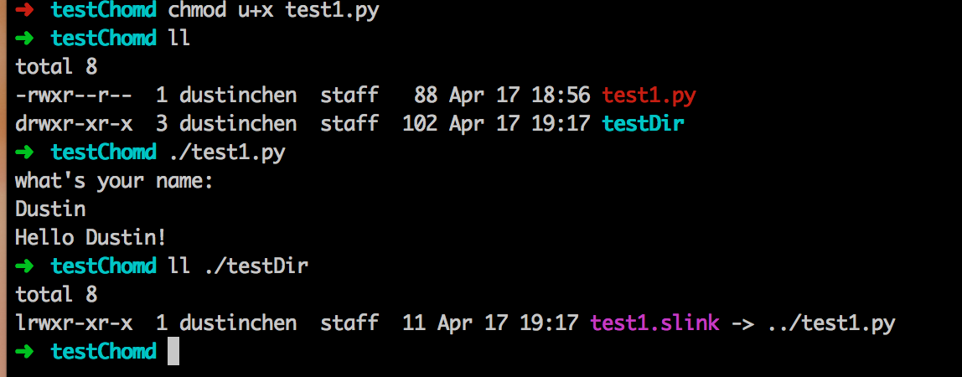Click the green arrow before the 'll' command
Viewport: 962px width, 377px height.
click(24, 38)
